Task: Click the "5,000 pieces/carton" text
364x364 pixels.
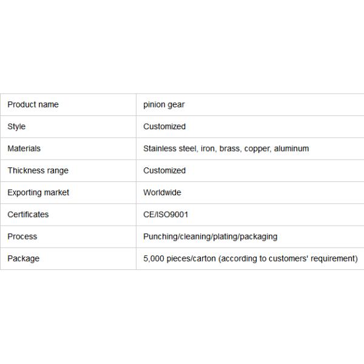Action: pos(180,258)
